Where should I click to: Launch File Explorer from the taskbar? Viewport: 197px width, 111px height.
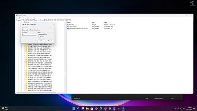click(x=87, y=109)
